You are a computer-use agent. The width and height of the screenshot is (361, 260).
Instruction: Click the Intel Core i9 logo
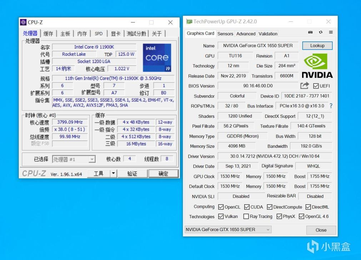point(157,57)
